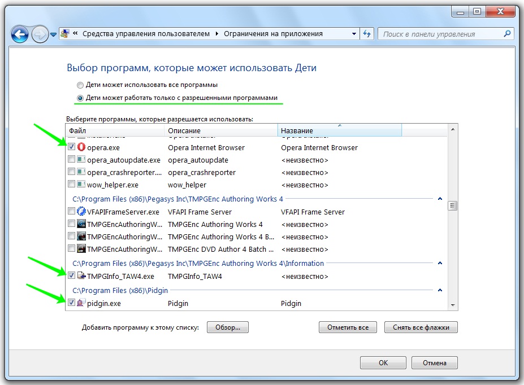Click 'VFAPI Frame Server' in the Описание column
This screenshot has width=524, height=385.
pos(200,212)
